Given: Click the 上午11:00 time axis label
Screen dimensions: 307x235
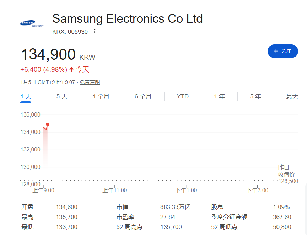Looking at the screenshot, I should 115,191.
